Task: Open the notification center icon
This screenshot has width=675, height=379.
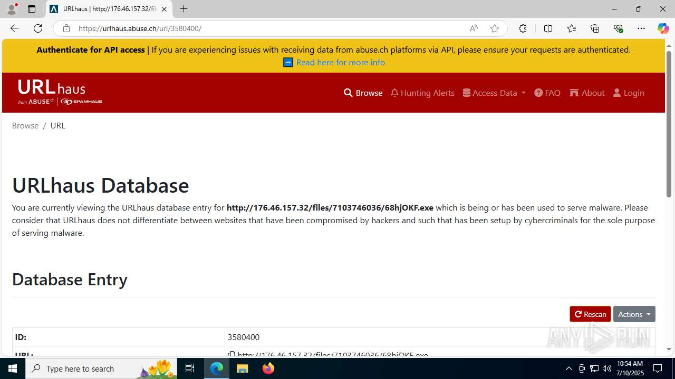Action: point(658,368)
